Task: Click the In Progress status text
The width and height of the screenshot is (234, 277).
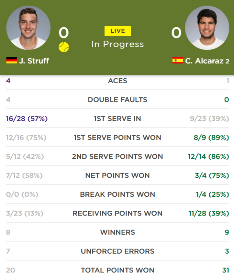Action: coord(118,44)
